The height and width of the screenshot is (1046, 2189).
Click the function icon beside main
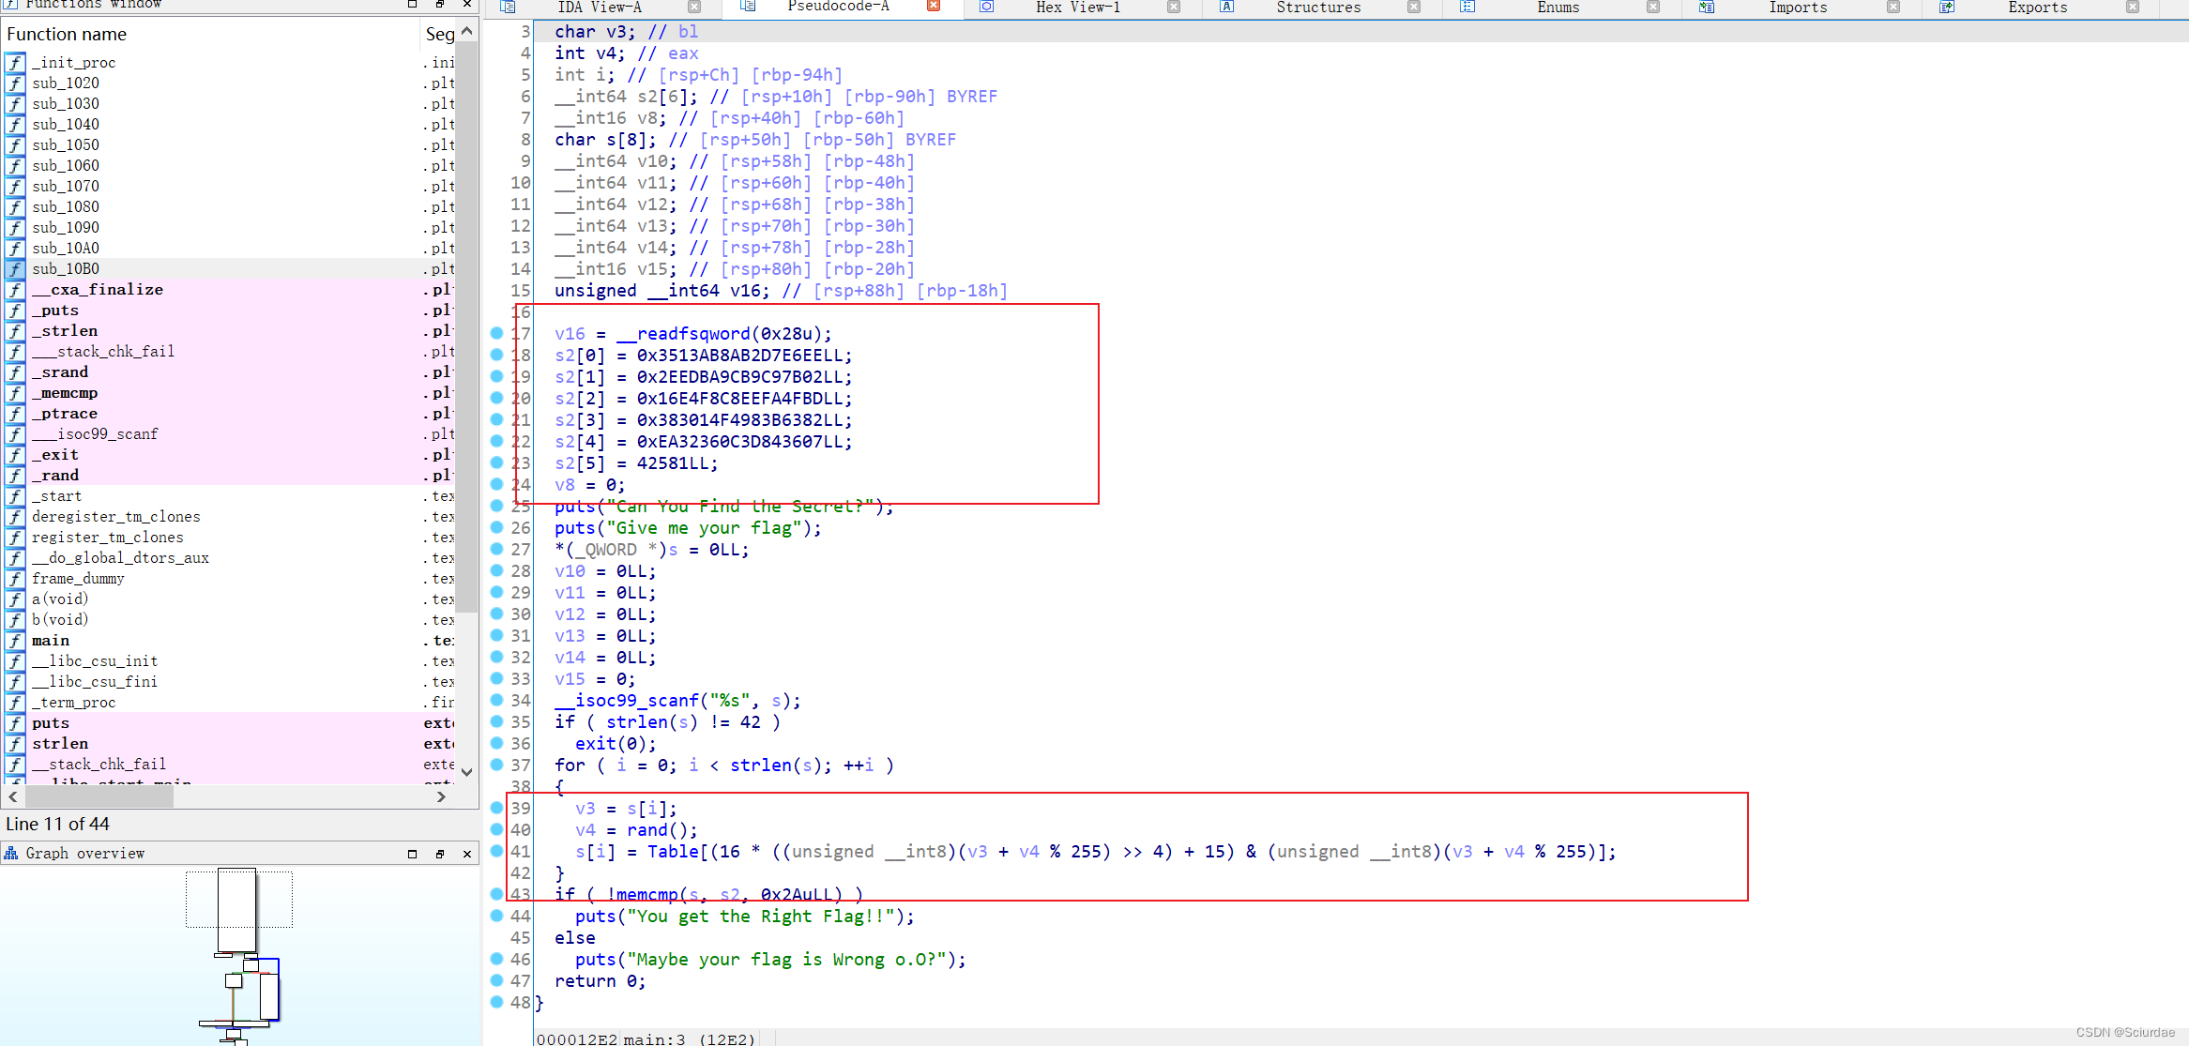click(15, 641)
